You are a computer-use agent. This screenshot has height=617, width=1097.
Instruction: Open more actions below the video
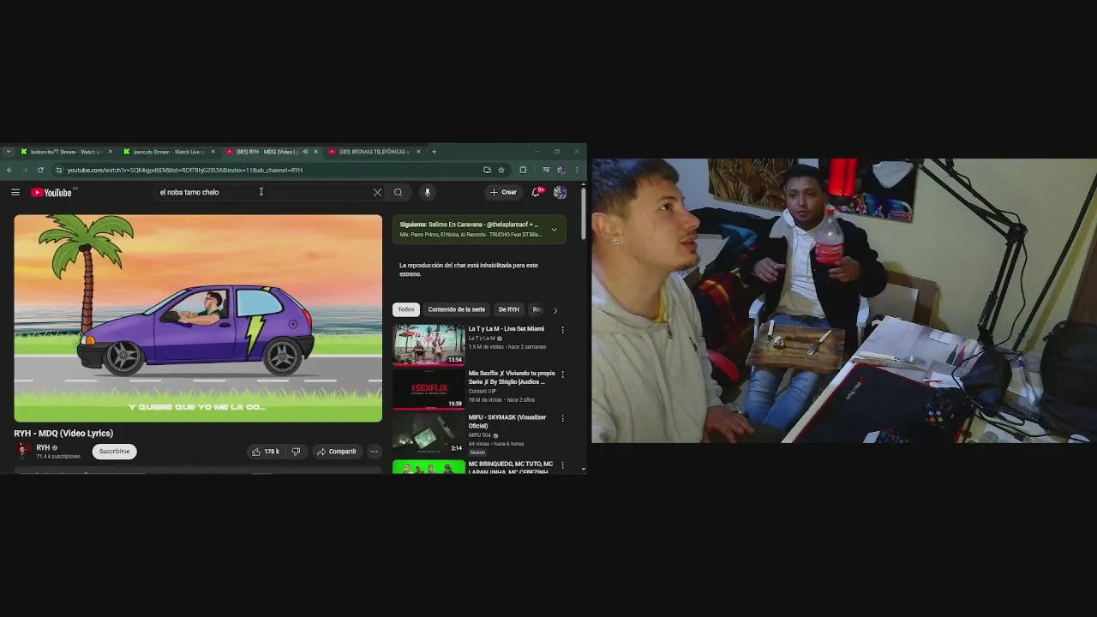click(x=374, y=452)
